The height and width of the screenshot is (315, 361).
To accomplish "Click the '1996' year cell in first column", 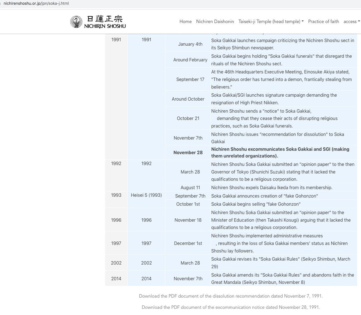I will tap(116, 220).
